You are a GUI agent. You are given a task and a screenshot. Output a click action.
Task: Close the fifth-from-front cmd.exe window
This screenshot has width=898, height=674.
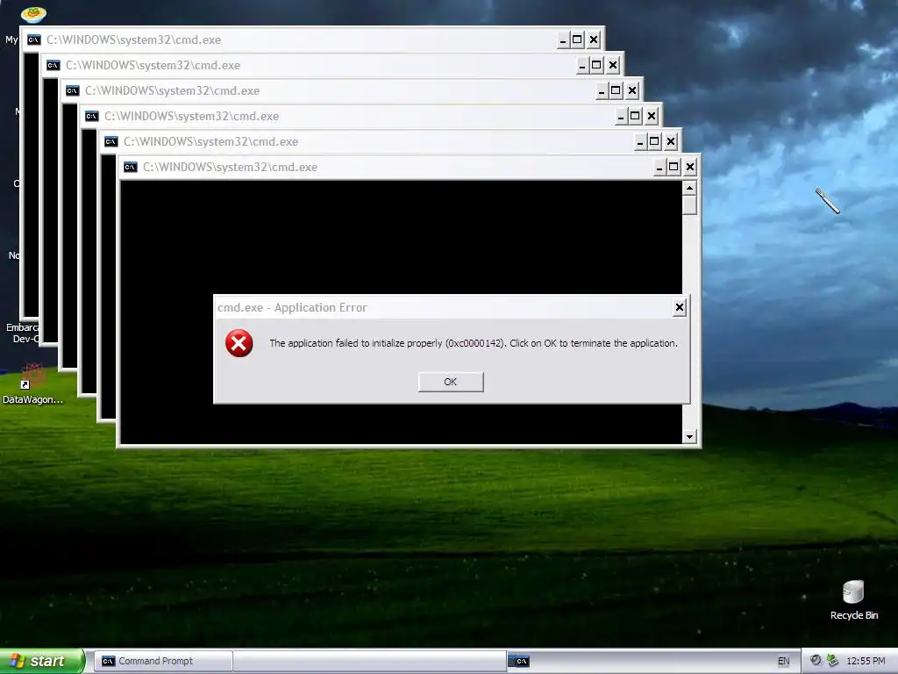[613, 65]
